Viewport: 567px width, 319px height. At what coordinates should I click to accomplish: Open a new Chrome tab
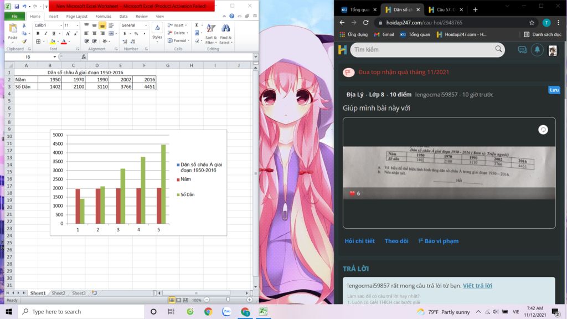coord(475,10)
